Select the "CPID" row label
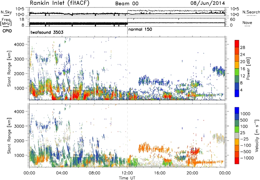 7,31
